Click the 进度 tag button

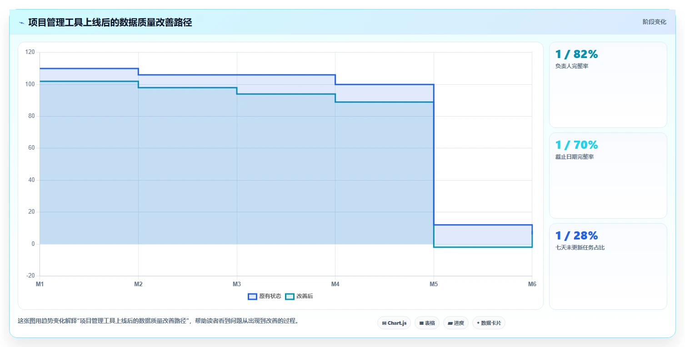click(x=456, y=323)
